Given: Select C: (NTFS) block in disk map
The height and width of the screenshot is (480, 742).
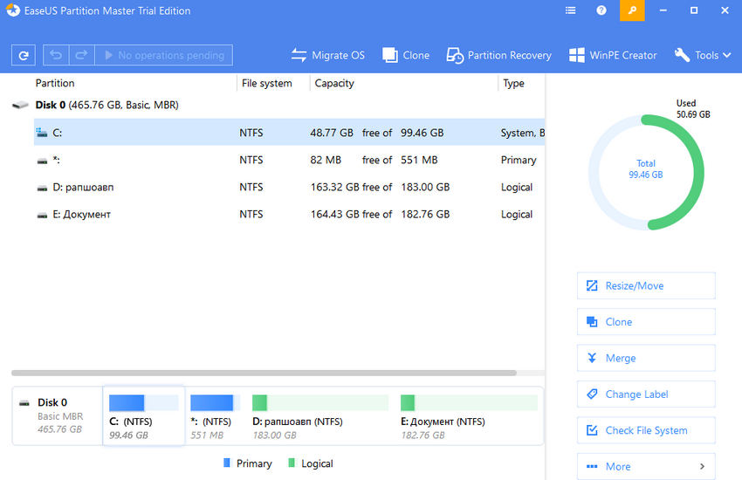Looking at the screenshot, I should (x=144, y=416).
